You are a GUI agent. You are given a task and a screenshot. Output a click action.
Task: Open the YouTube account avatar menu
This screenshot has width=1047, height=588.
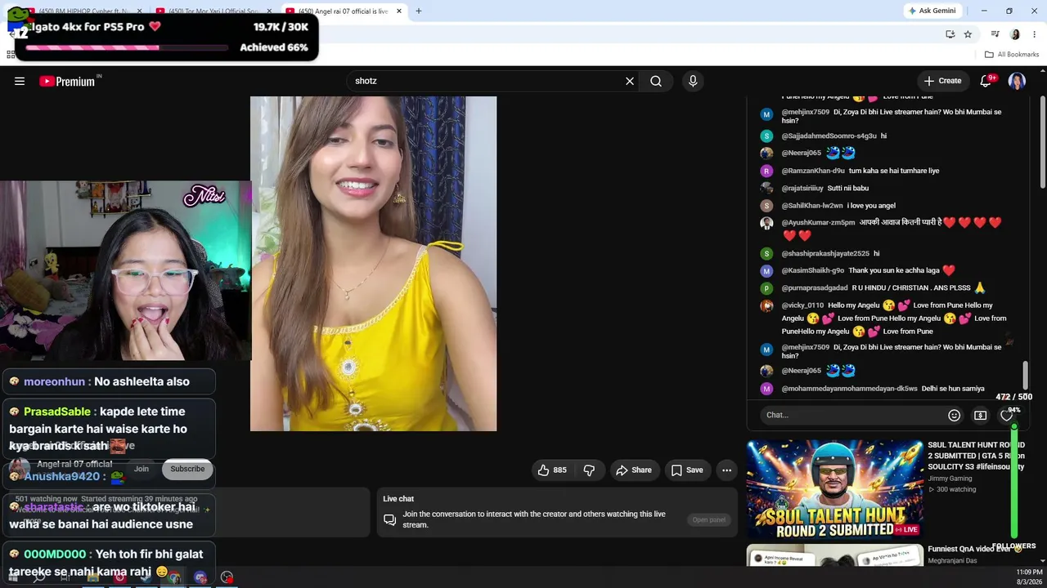1017,81
